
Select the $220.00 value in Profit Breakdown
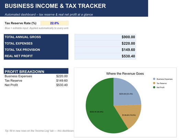[x=62, y=76]
